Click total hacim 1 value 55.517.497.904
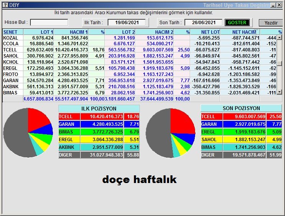The width and height of the screenshot is (285, 216). [71, 99]
